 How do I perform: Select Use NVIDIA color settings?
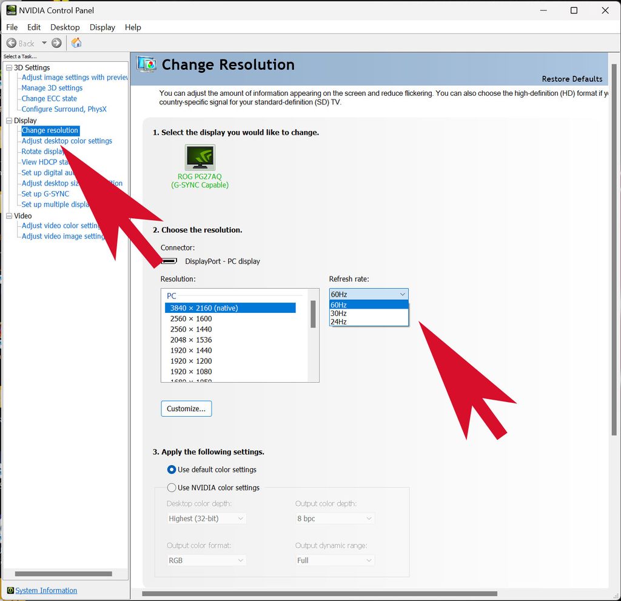click(172, 487)
